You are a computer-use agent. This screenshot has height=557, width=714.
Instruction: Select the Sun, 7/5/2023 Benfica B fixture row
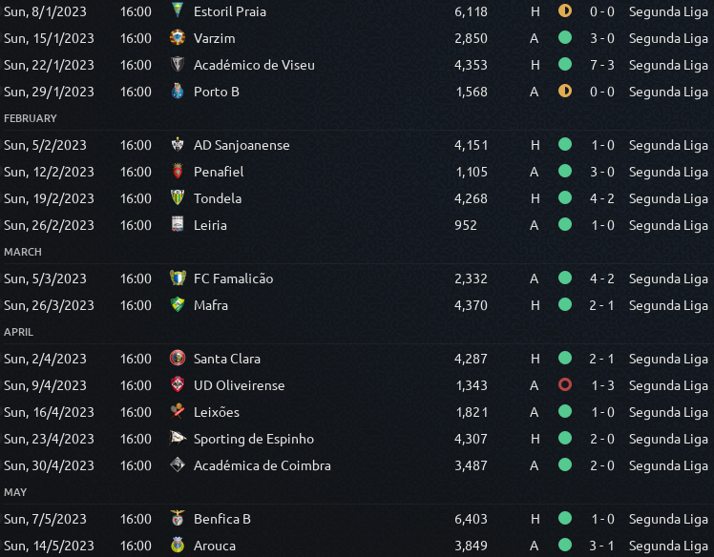[357, 519]
